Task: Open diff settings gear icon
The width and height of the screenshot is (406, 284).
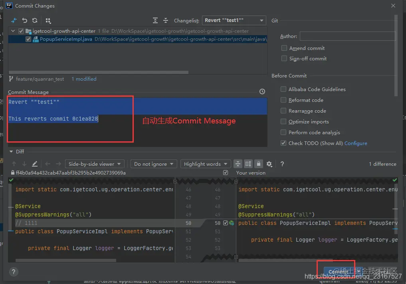Action: (269, 164)
